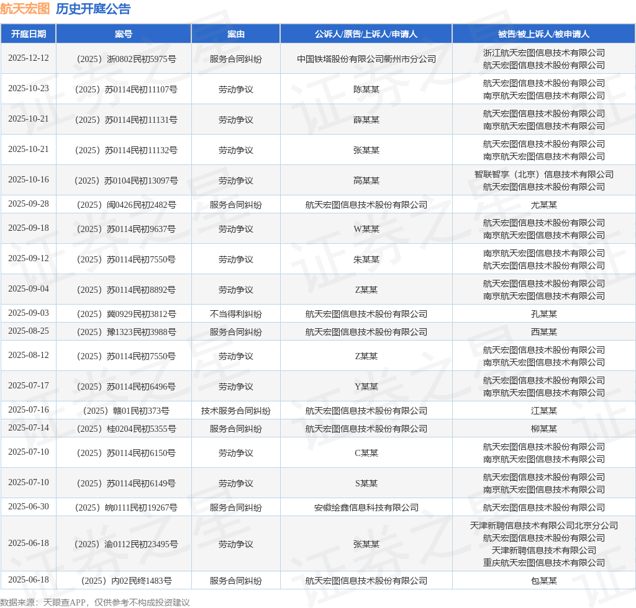Click the 航天宏图 title text
The width and height of the screenshot is (636, 608).
25,9
